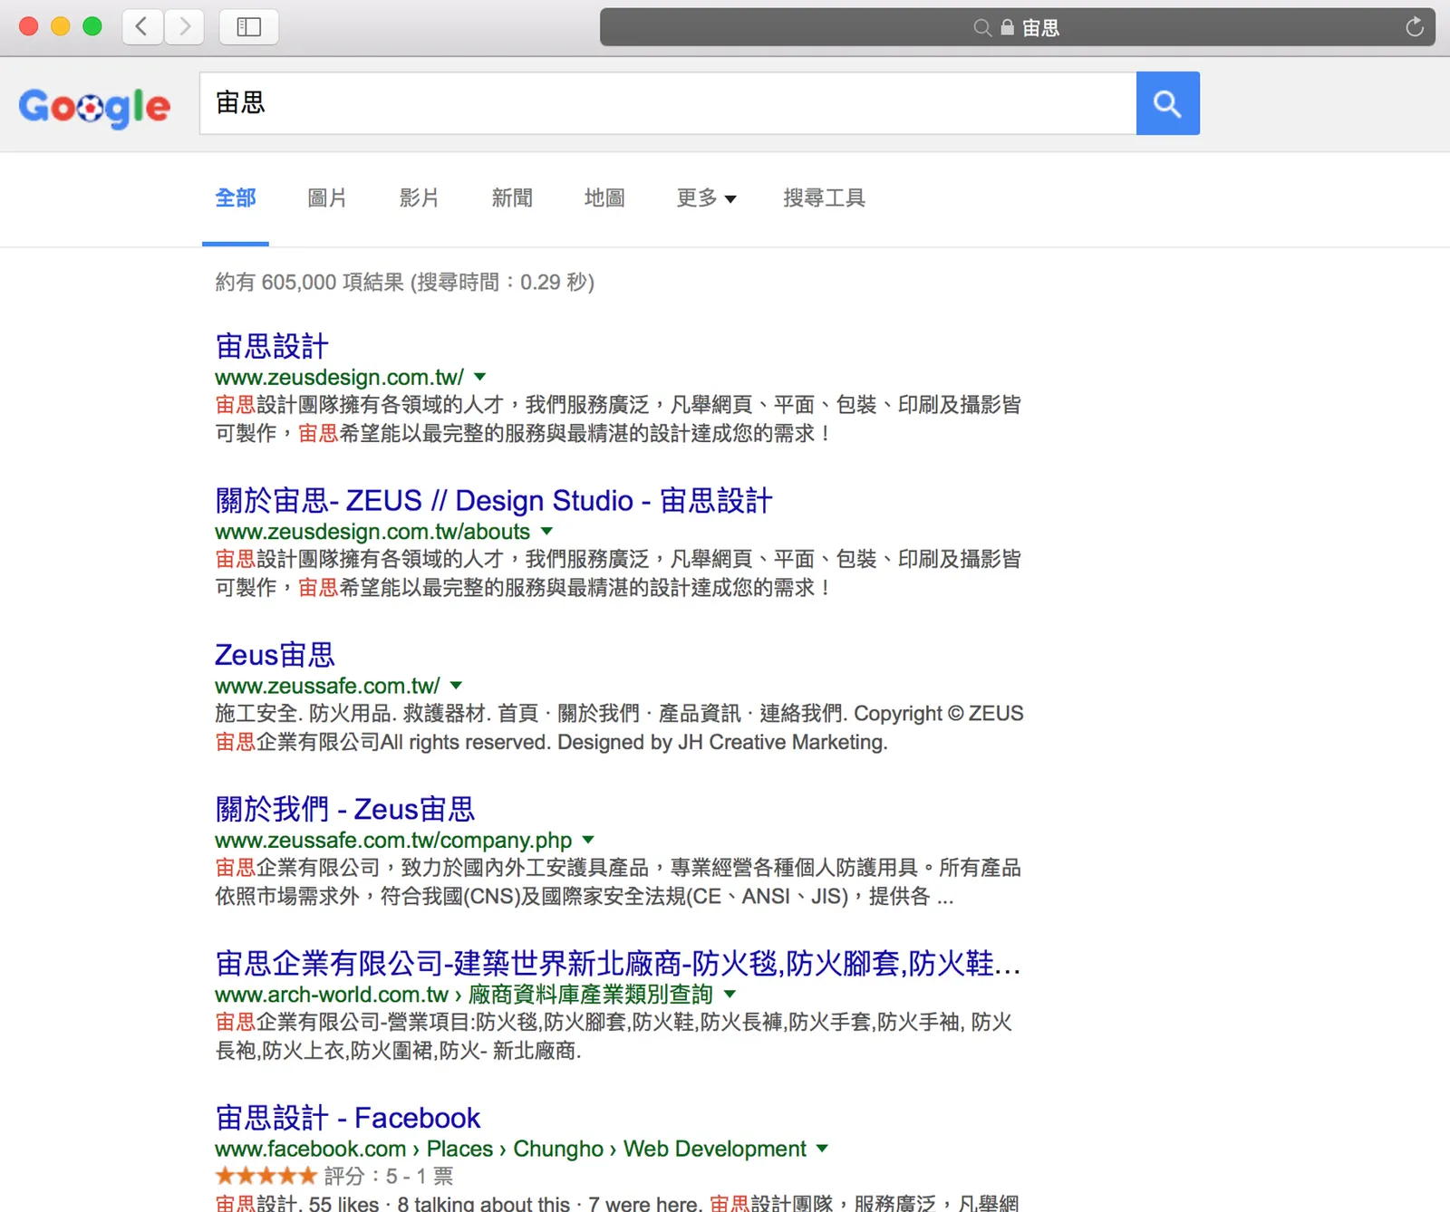The height and width of the screenshot is (1212, 1450).
Task: Switch to the 新聞 tab
Action: tap(512, 197)
